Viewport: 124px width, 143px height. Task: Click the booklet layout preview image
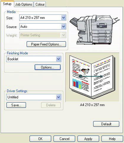(x=92, y=77)
